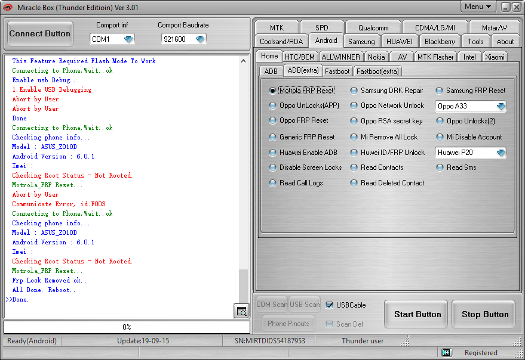Switch to HUAWEI tab

(400, 42)
